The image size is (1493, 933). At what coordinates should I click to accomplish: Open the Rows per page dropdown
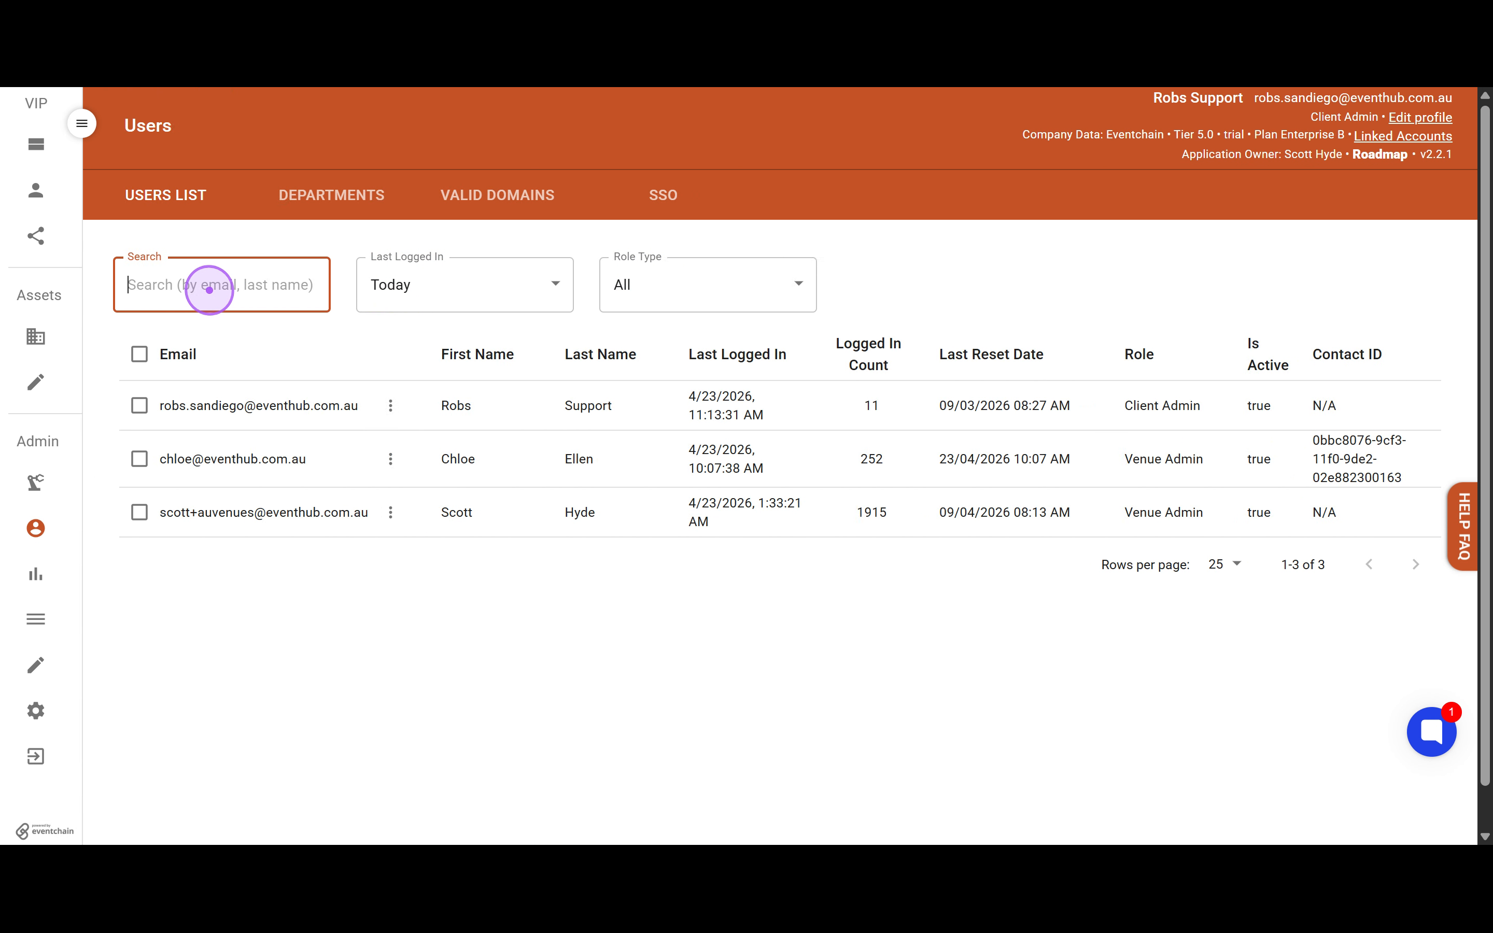click(x=1224, y=564)
